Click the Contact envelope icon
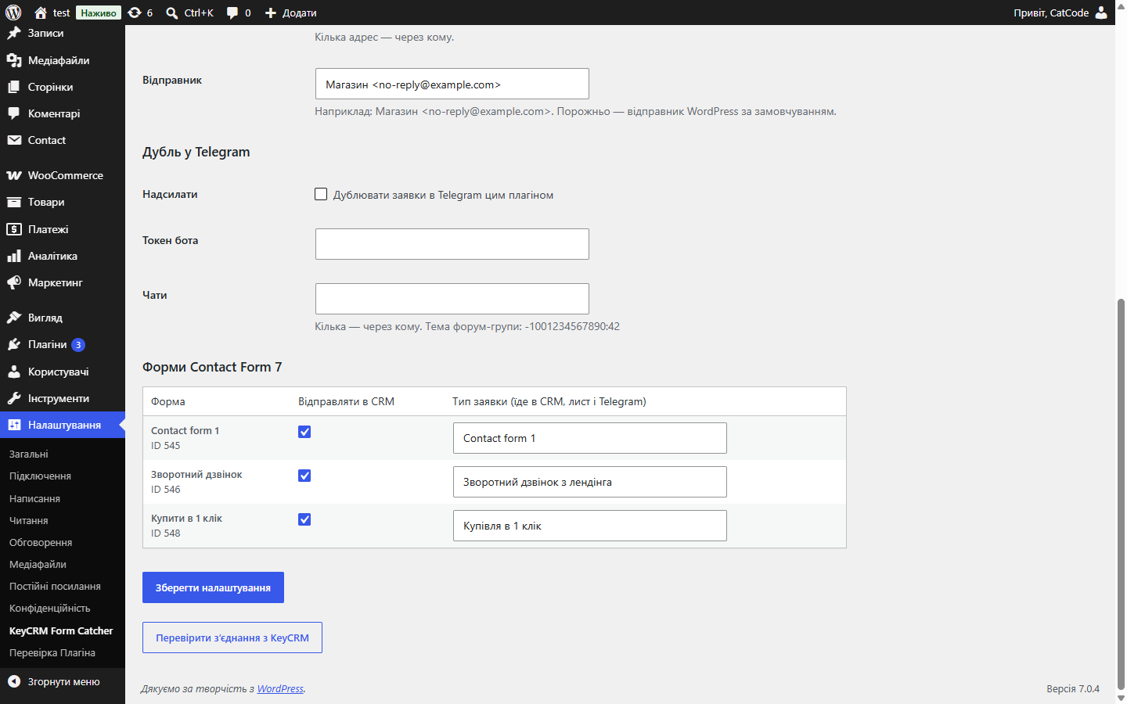 (x=14, y=140)
